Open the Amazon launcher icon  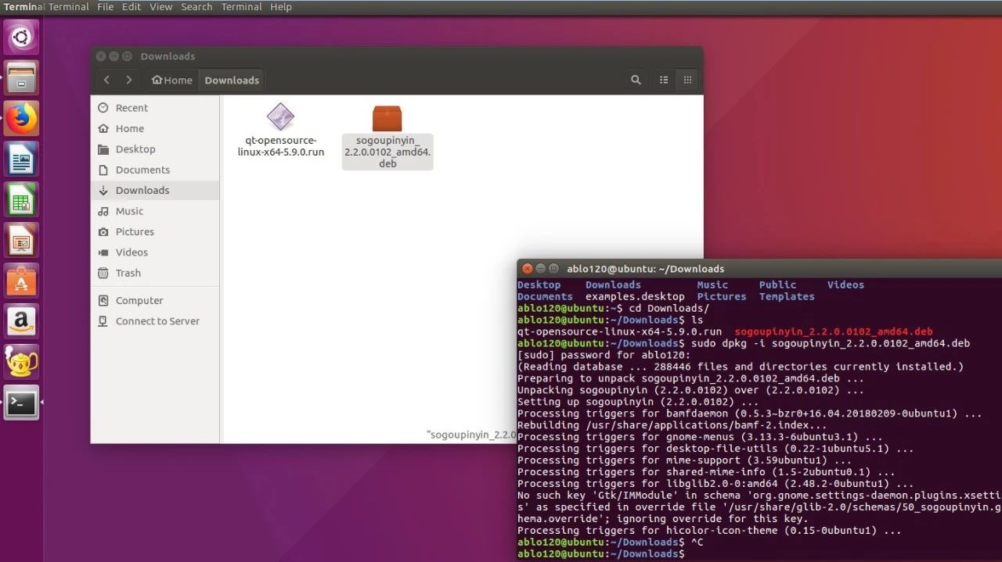point(21,321)
